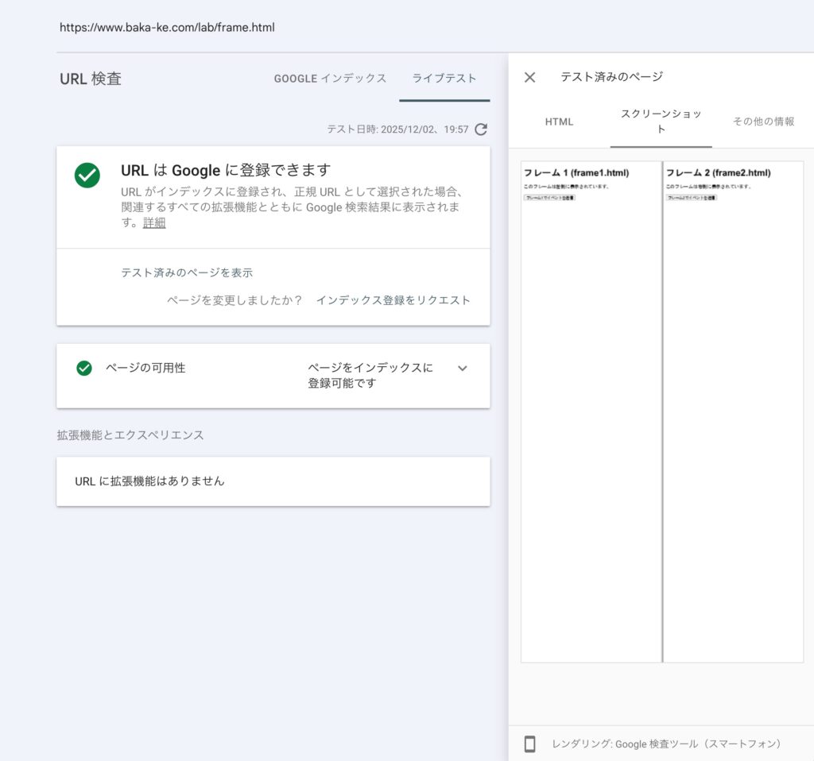
Task: Click the 詳細 link
Action: [x=154, y=222]
